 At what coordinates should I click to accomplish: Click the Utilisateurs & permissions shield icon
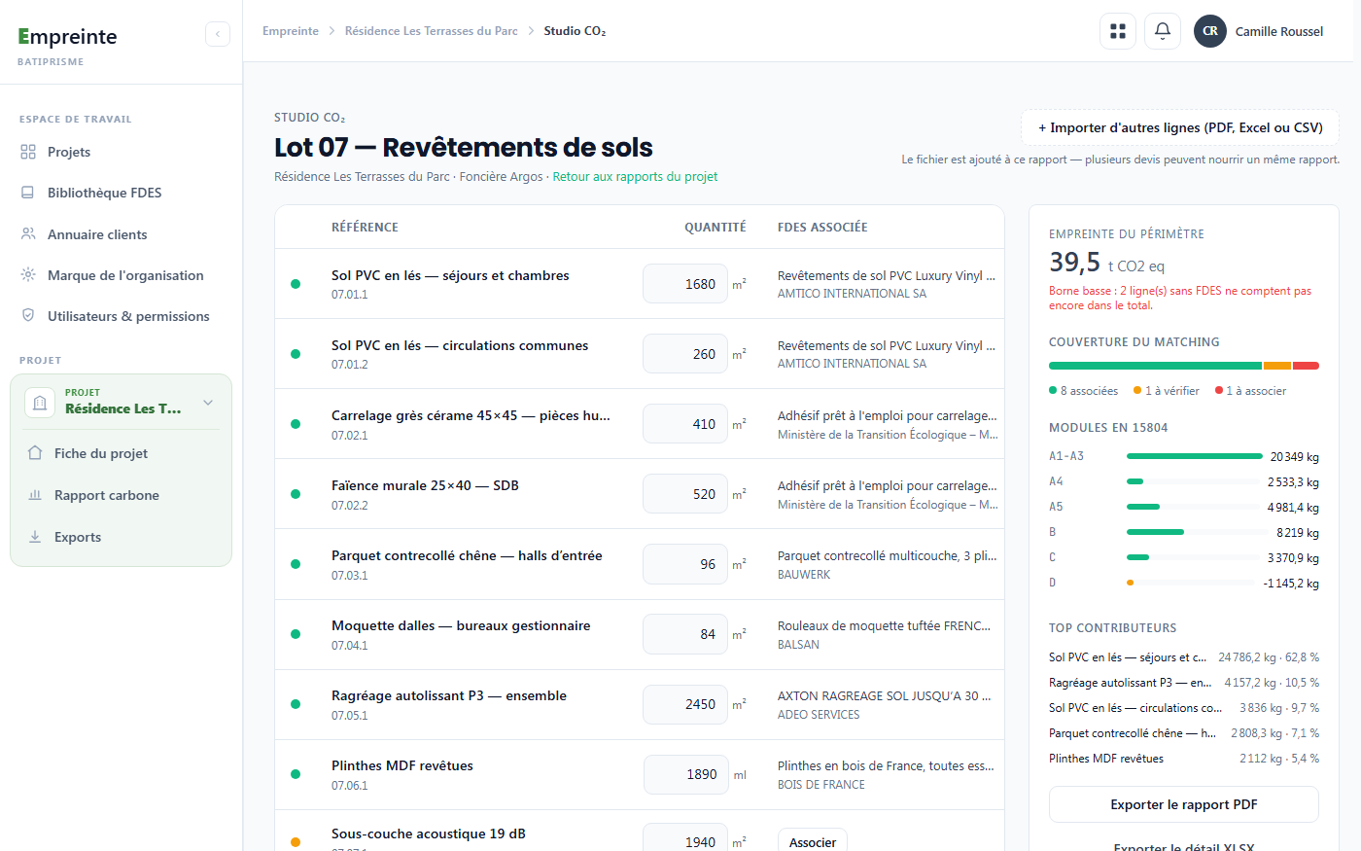tap(28, 316)
